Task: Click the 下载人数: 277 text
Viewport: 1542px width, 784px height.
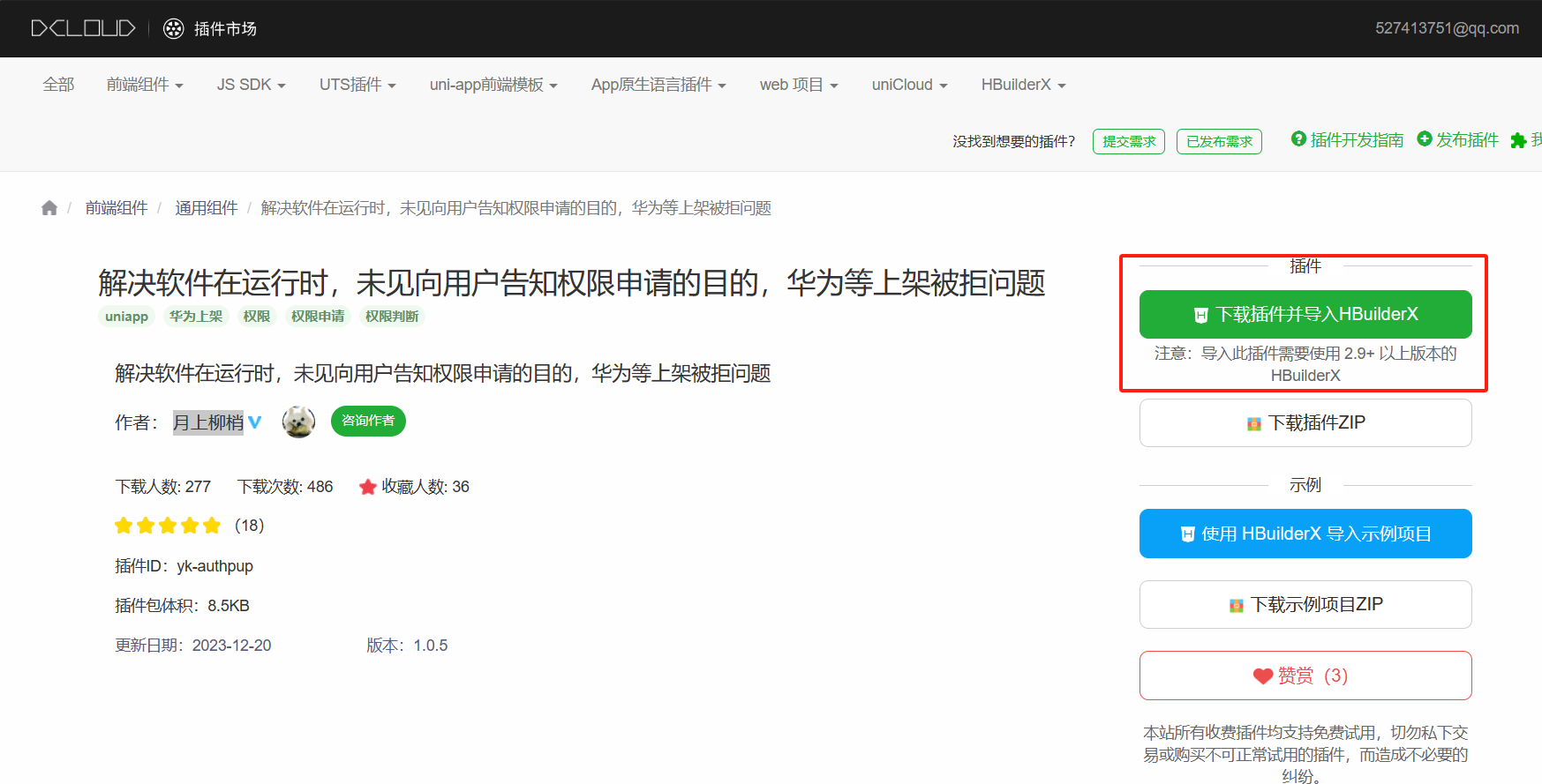Action: (x=163, y=487)
